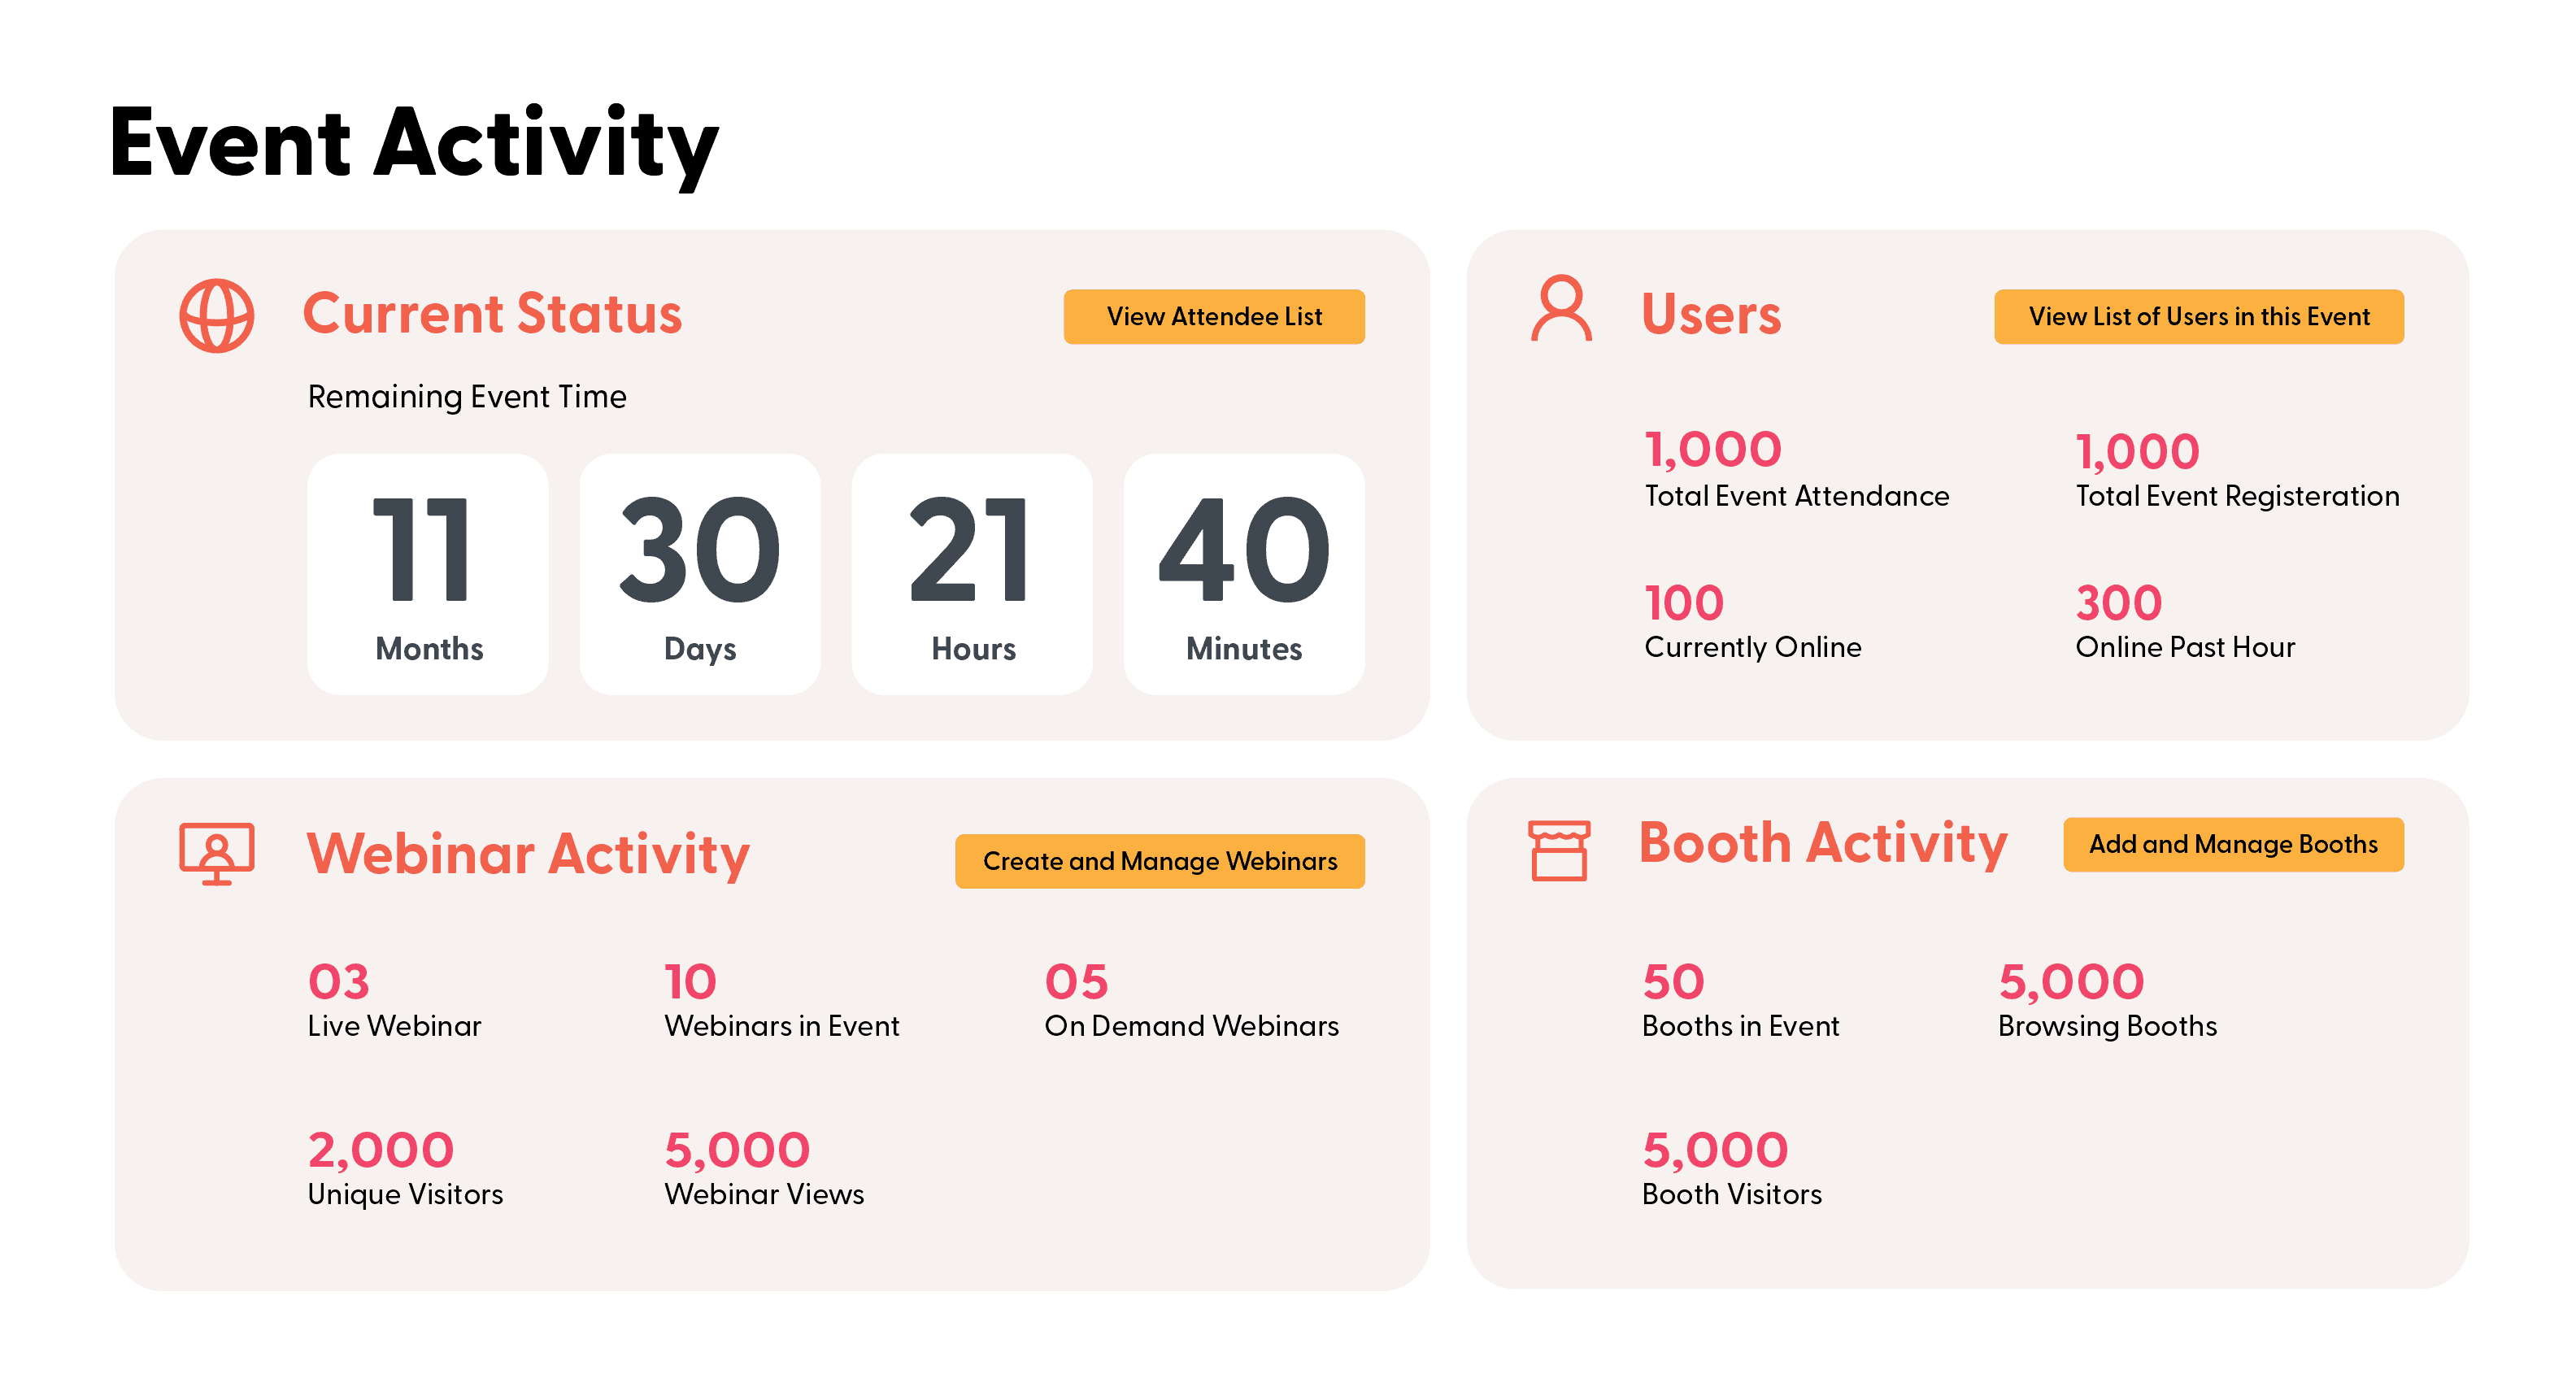
Task: Click Add and Manage Booths
Action: pyautogui.click(x=2234, y=844)
